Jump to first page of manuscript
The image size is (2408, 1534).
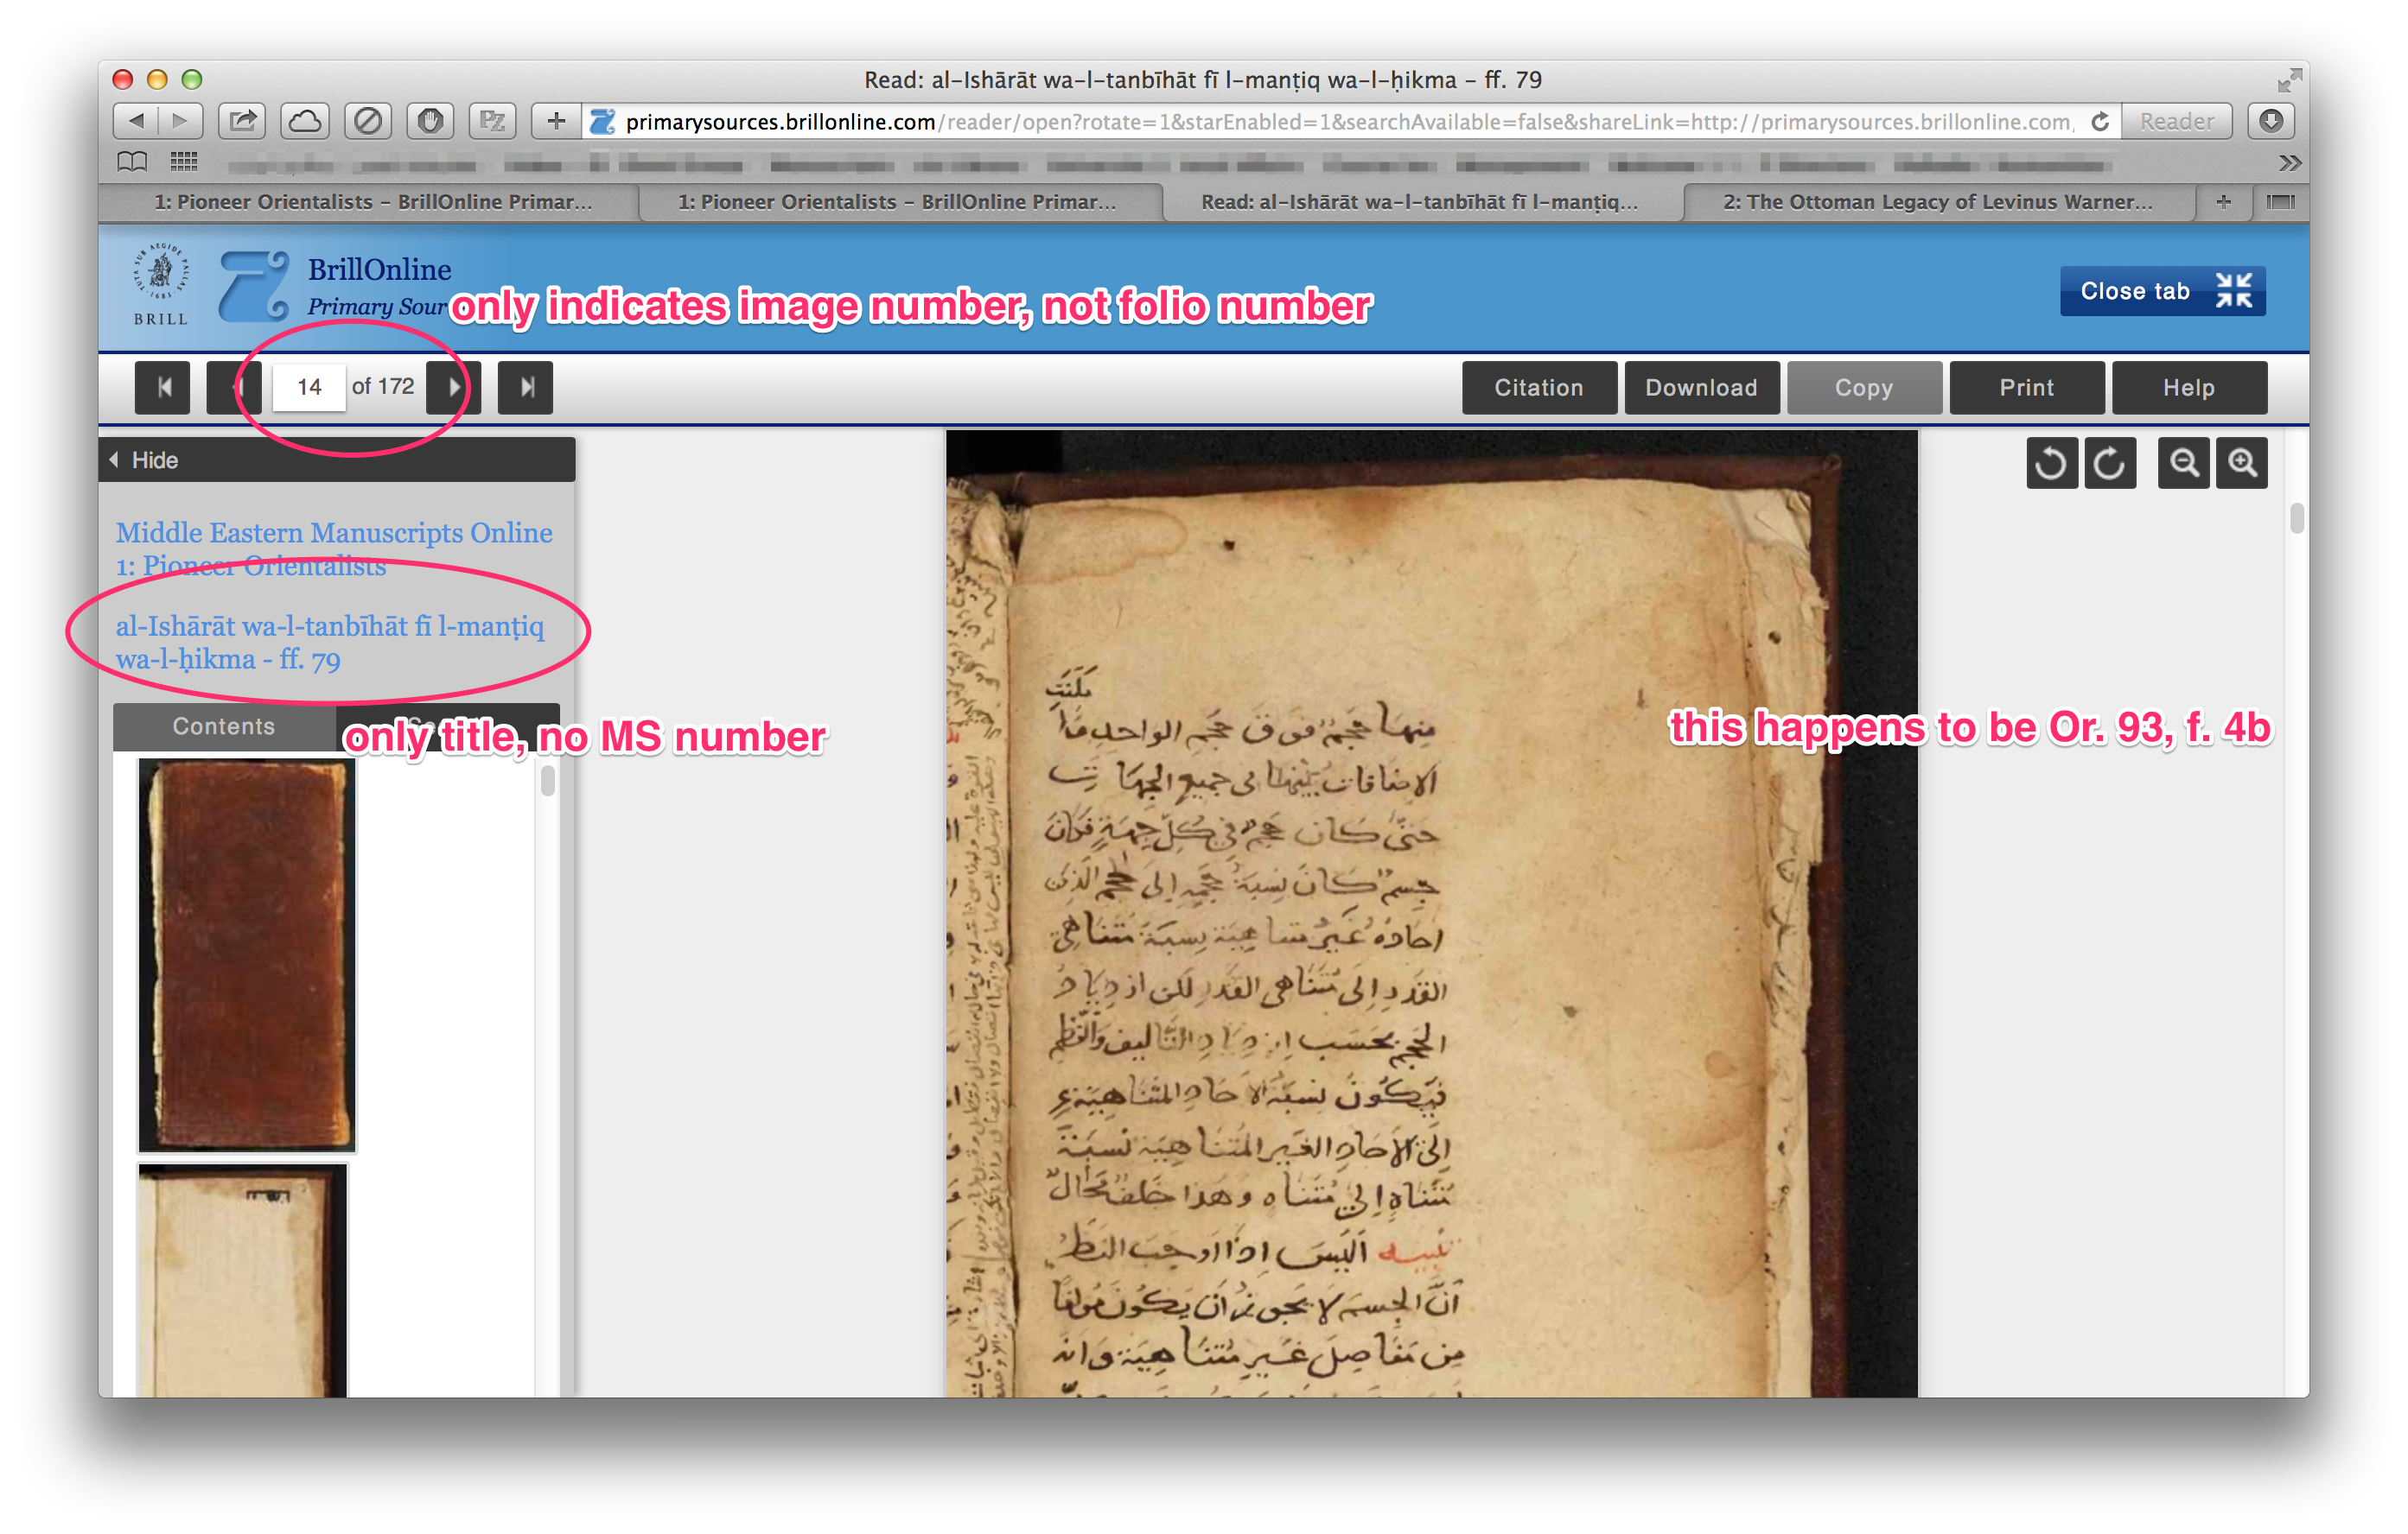(x=163, y=387)
